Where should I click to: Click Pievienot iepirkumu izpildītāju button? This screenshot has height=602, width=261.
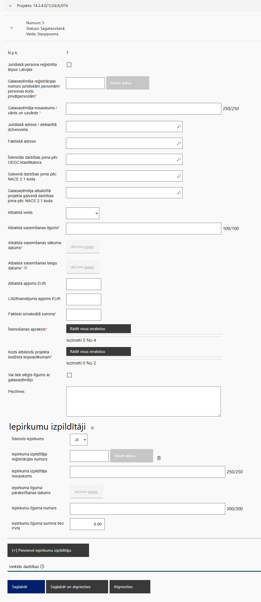48,550
